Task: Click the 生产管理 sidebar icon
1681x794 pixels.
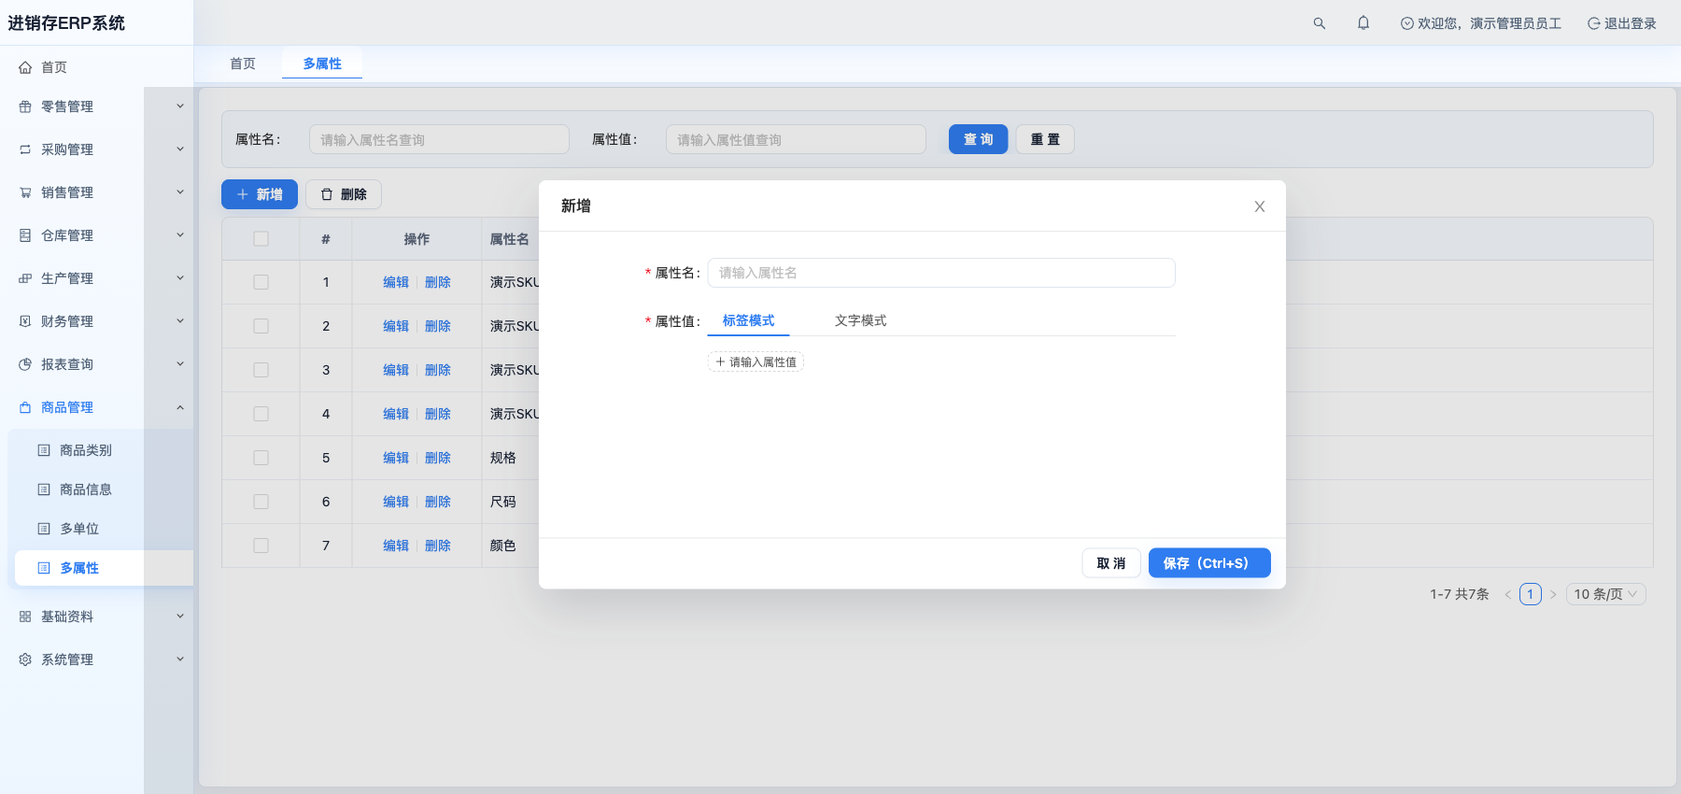Action: pos(25,278)
